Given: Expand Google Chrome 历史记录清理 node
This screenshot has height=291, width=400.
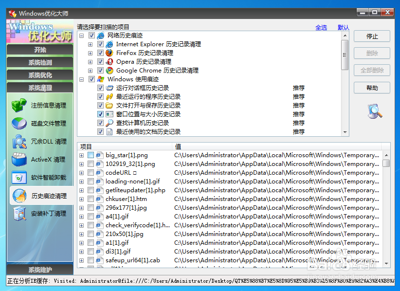Looking at the screenshot, I should pos(90,71).
